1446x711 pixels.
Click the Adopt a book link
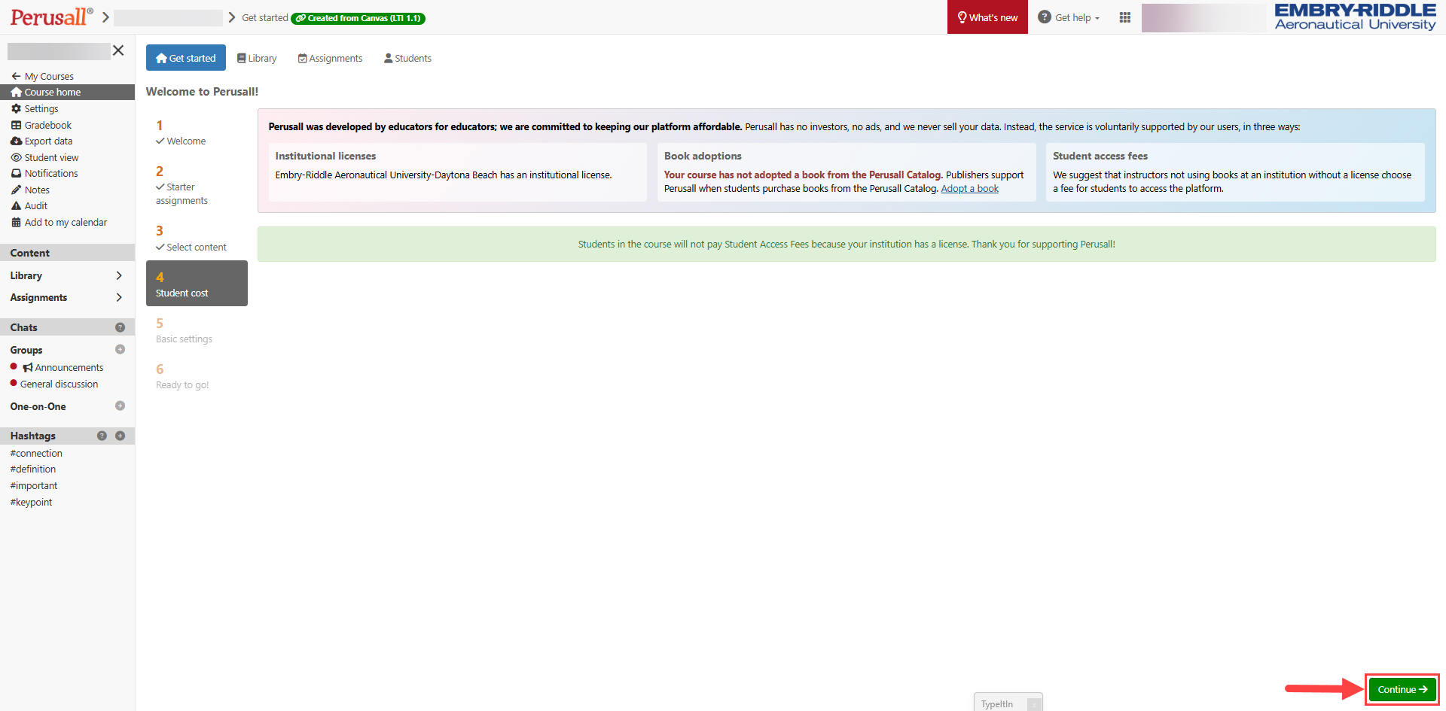pyautogui.click(x=969, y=188)
